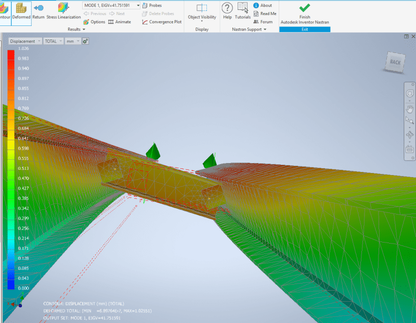
Task: Select the Pan hand tool
Action: [x=410, y=109]
